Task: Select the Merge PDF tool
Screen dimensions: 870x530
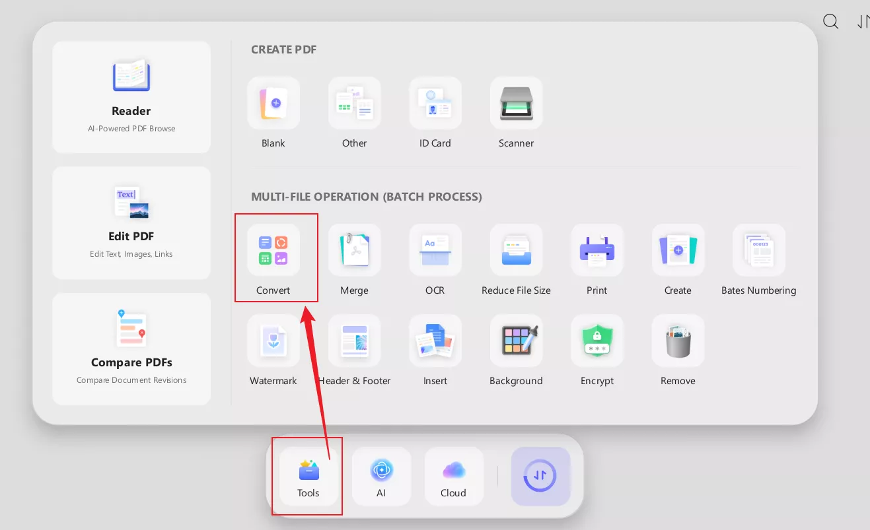Action: [x=354, y=250]
